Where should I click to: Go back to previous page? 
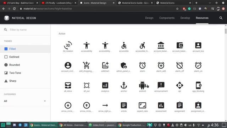(x=4, y=9)
